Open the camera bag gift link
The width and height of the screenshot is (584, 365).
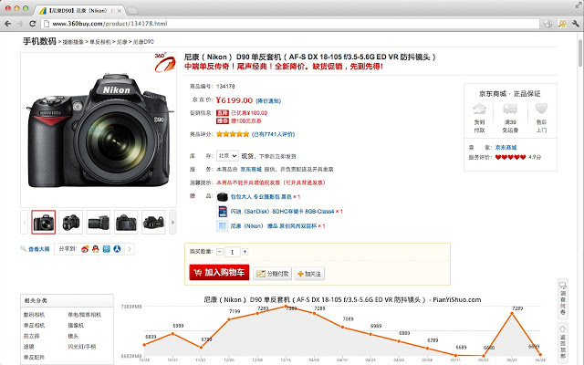click(x=261, y=196)
